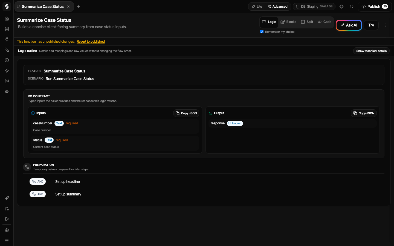Click the caseNumber input row
Screen dimensions: 394x246
pyautogui.click(x=115, y=127)
